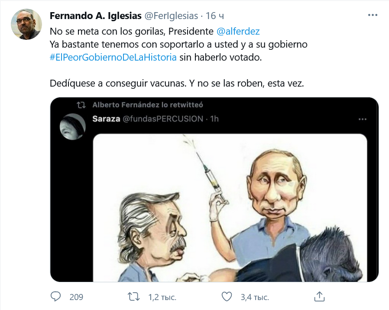The width and height of the screenshot is (389, 310).
Task: Click the Saraza avatar inside the embedded screenshot
Action: [x=73, y=126]
